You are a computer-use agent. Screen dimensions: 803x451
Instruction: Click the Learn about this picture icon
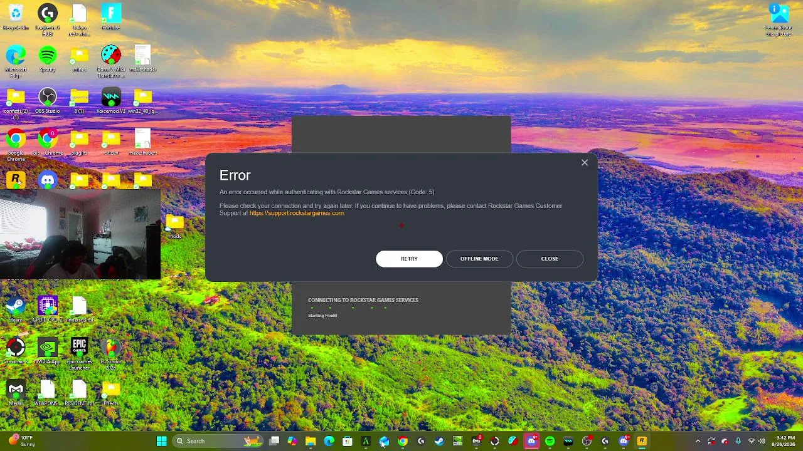coord(779,19)
